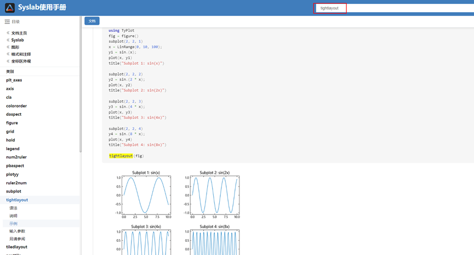Open cla function page
This screenshot has width=474, height=255.
(9, 98)
